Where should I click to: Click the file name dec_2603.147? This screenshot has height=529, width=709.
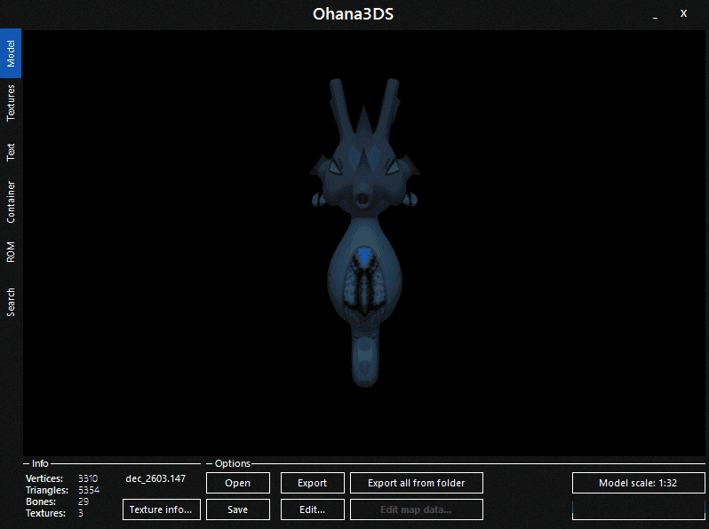(155, 478)
